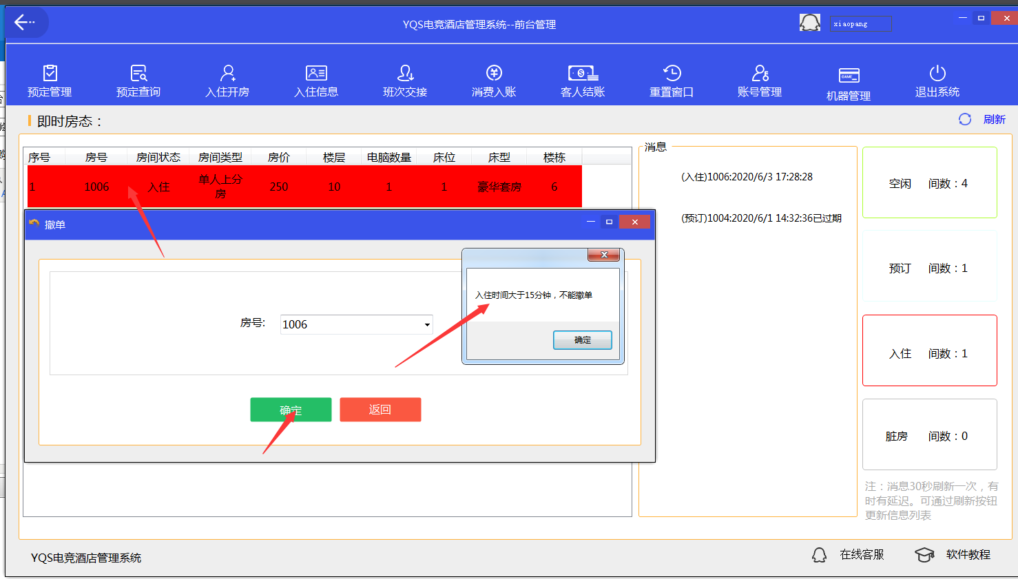Click the 客人结账 guest checkout icon
1018x579 pixels.
click(x=583, y=81)
